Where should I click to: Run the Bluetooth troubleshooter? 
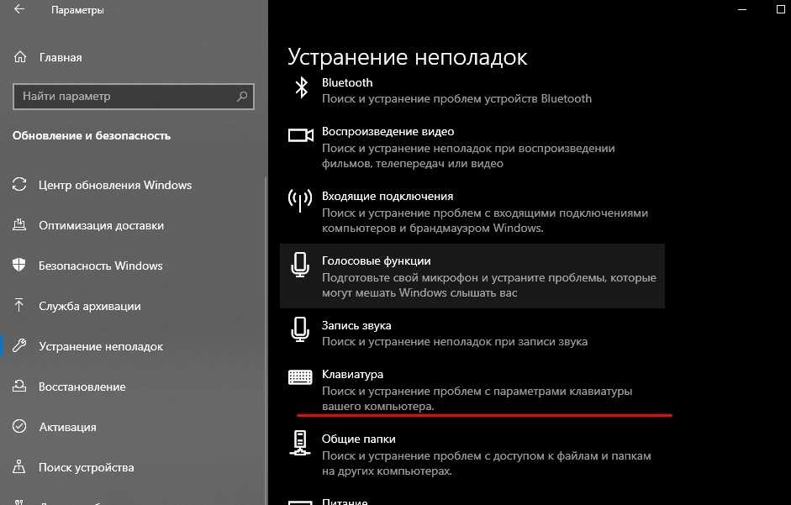coord(472,90)
